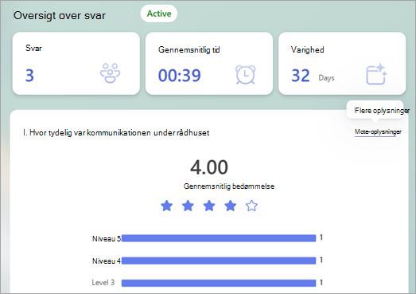This screenshot has width=416, height=294.
Task: Click the Gennemsnitlig bedømmelse label
Action: coord(229,186)
